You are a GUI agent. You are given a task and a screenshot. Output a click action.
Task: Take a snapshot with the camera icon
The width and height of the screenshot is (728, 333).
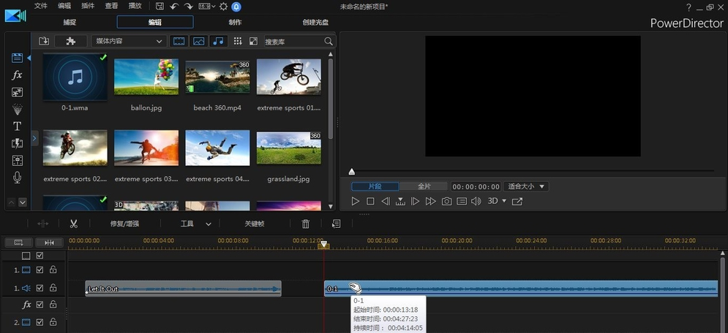pos(446,201)
